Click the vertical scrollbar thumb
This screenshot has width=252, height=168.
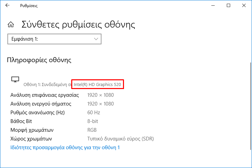click(x=250, y=106)
